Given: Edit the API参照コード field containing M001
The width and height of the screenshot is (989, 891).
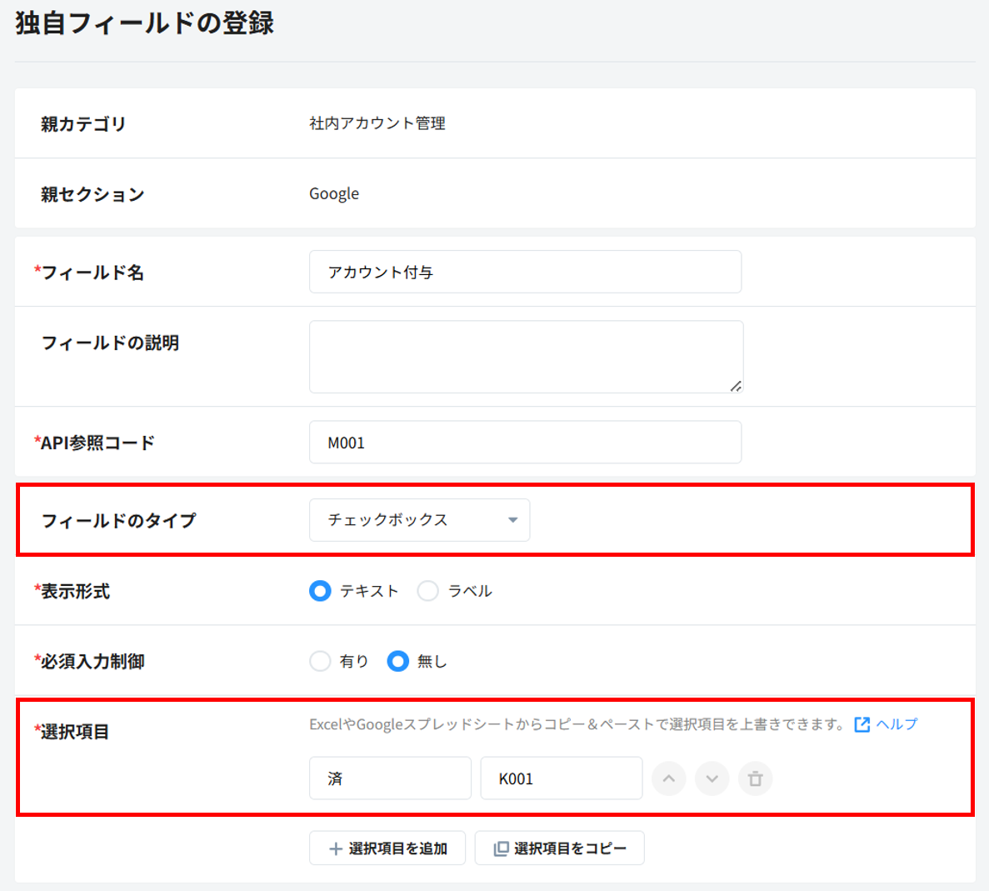Looking at the screenshot, I should (525, 442).
